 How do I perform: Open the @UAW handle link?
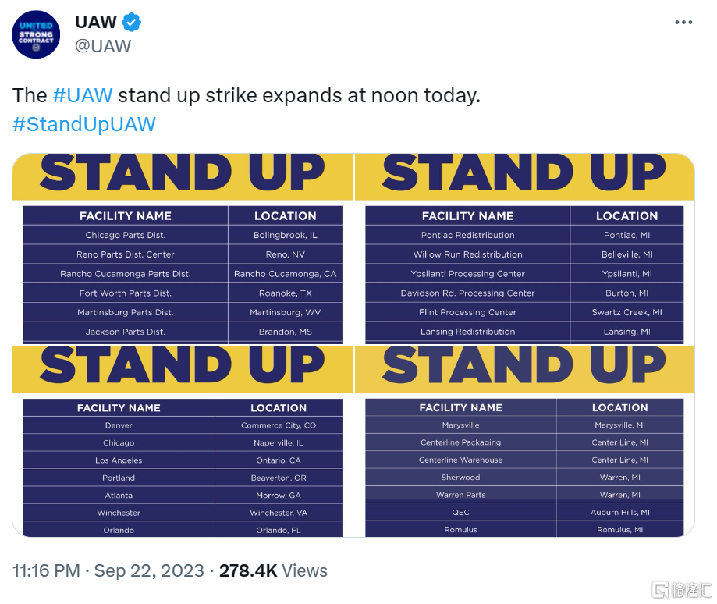[x=103, y=46]
